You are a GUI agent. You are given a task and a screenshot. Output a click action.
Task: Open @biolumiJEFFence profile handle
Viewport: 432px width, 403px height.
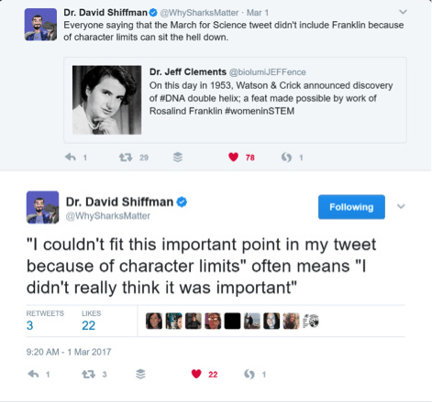268,72
